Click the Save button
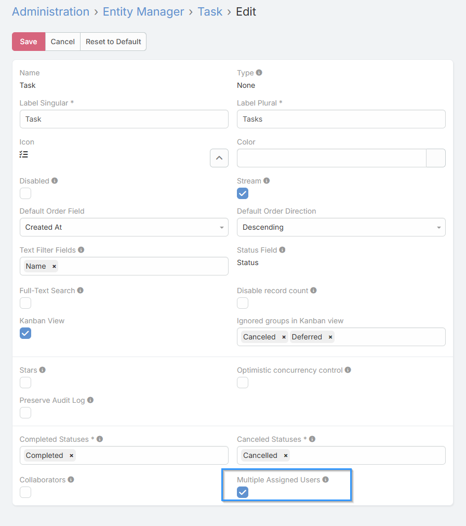Viewport: 466px width, 526px height. pos(29,42)
